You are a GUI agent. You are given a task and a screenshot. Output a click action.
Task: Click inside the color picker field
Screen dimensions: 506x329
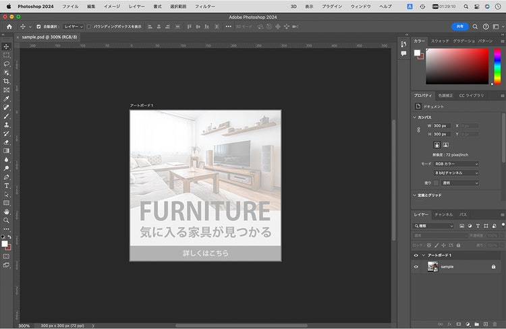click(457, 67)
